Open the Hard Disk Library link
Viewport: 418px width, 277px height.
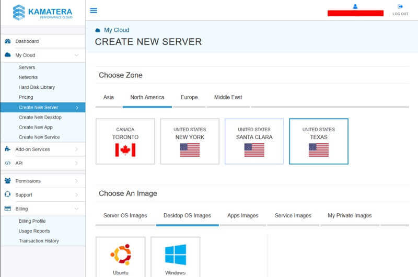pos(37,87)
